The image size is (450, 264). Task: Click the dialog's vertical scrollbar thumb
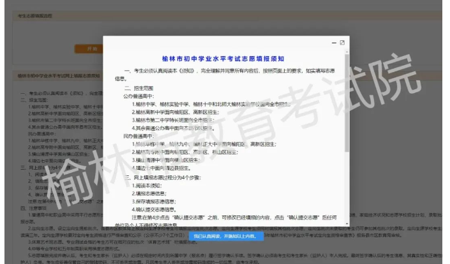(x=347, y=103)
